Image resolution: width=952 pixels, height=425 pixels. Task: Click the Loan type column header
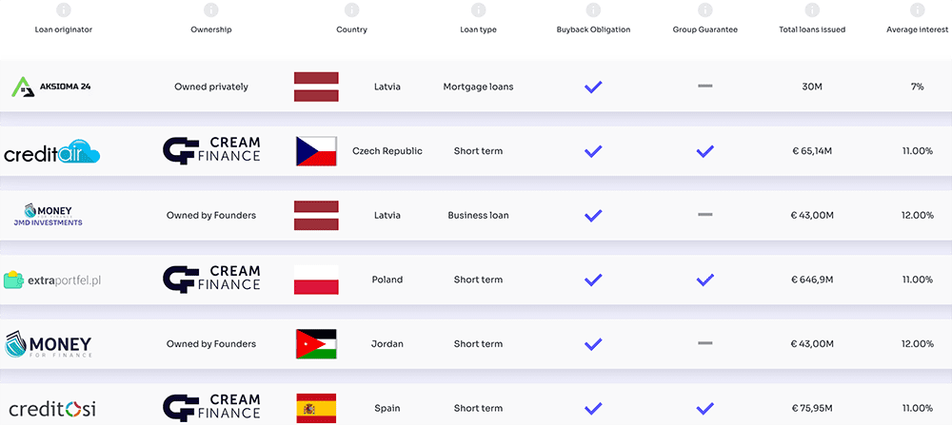coord(478,29)
